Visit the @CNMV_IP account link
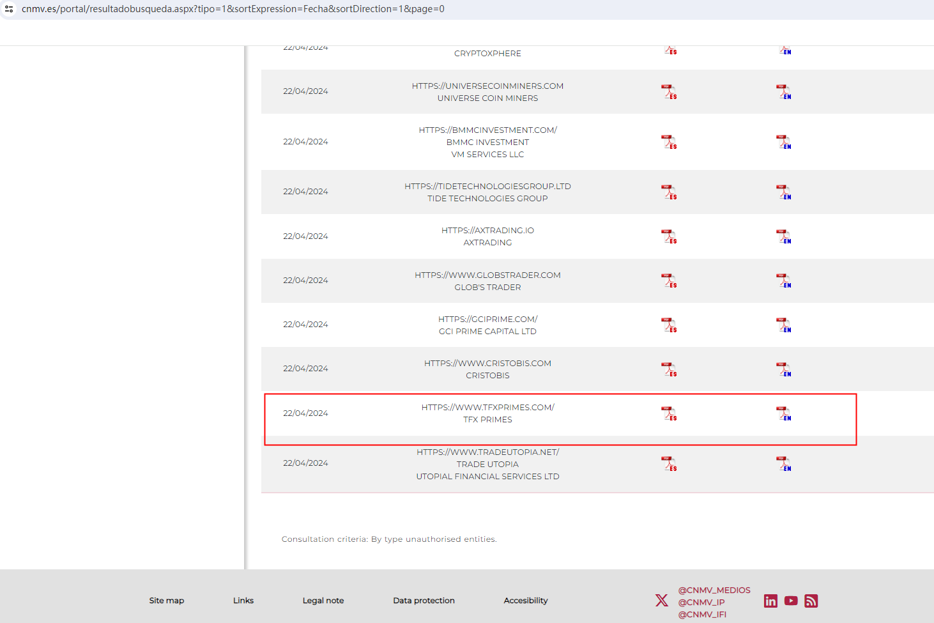Viewport: 934px width, 623px height. click(x=701, y=603)
